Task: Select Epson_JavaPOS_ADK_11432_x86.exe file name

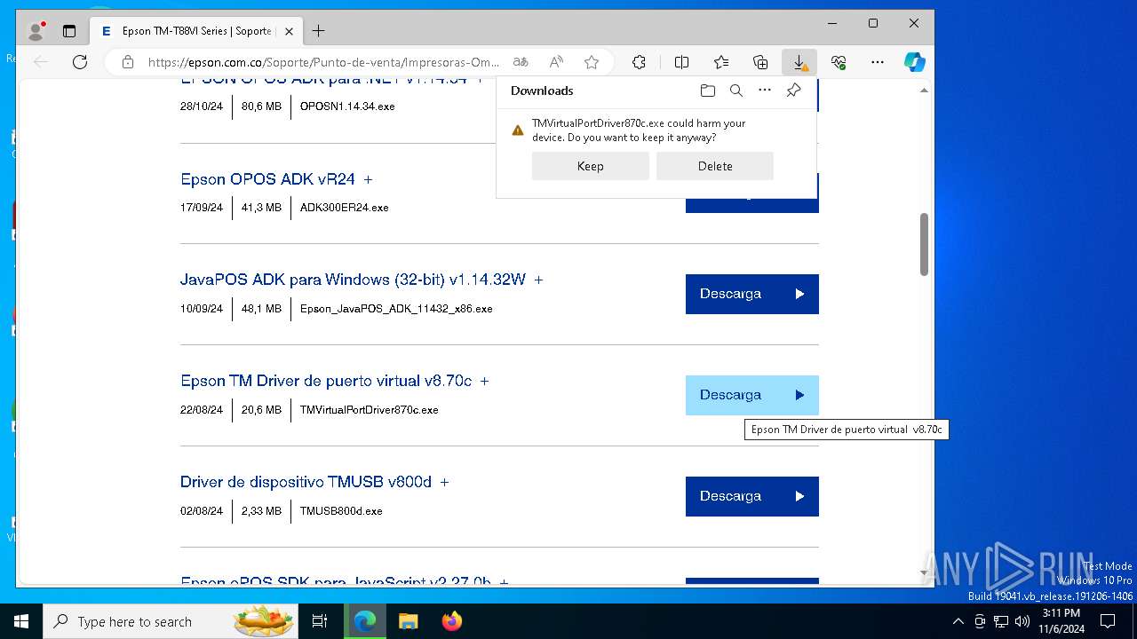Action: 396,309
